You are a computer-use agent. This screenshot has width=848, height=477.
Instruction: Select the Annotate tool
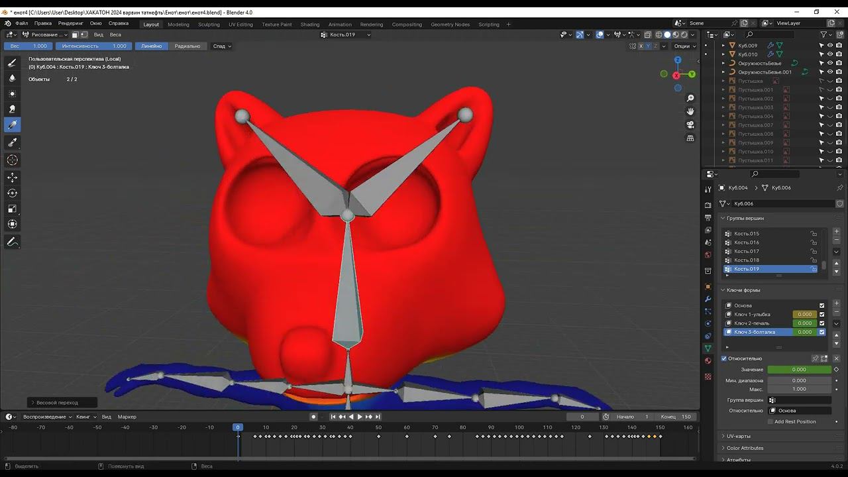click(12, 242)
